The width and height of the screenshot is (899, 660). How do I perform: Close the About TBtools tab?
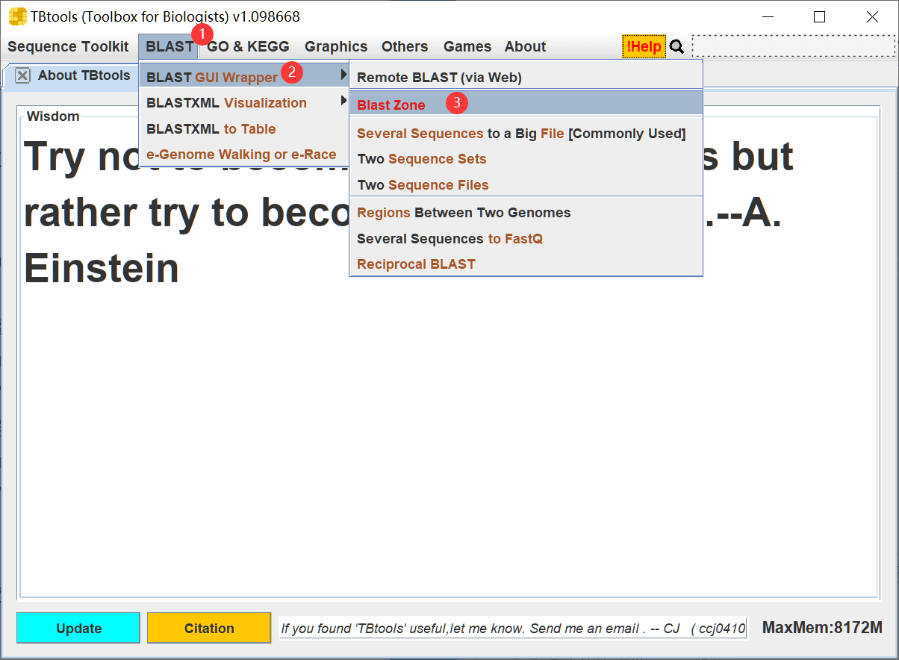click(x=23, y=75)
